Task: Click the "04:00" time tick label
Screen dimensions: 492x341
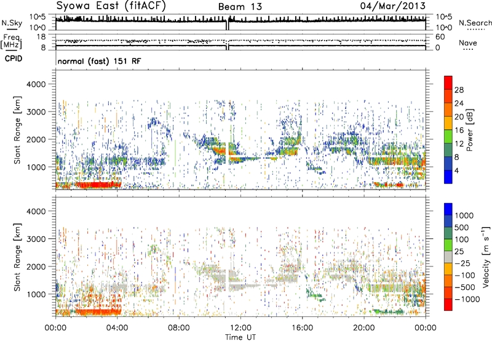Action: pos(117,328)
